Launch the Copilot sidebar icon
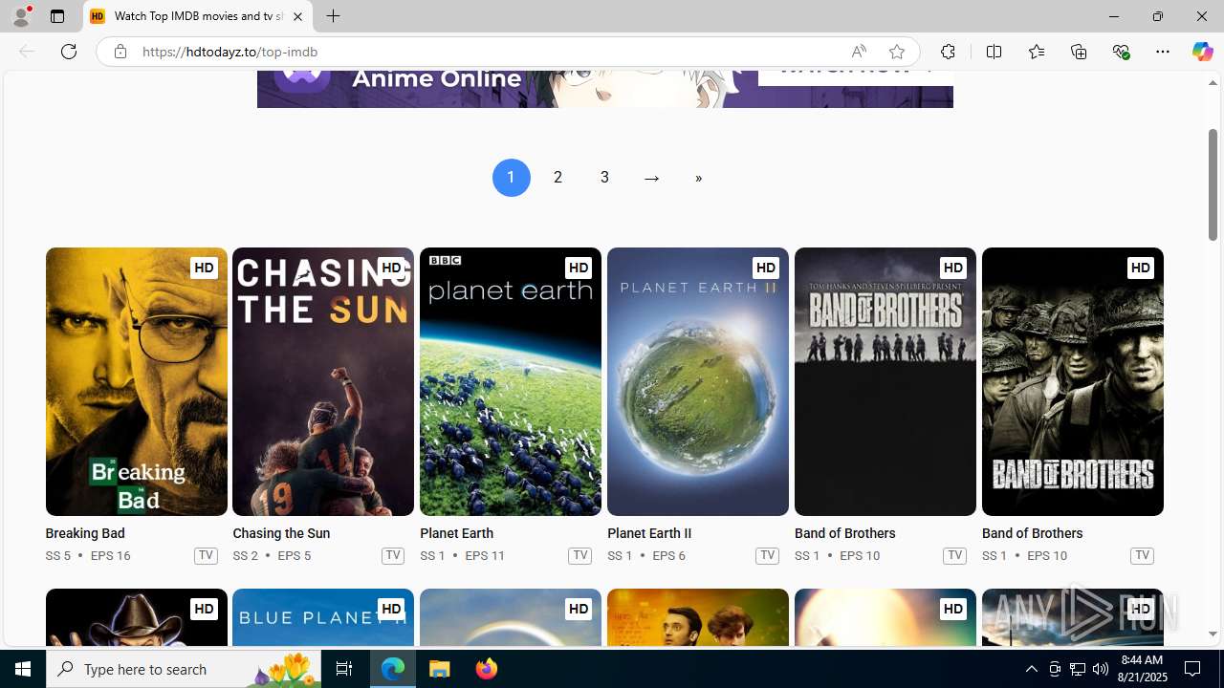 pos(1202,52)
